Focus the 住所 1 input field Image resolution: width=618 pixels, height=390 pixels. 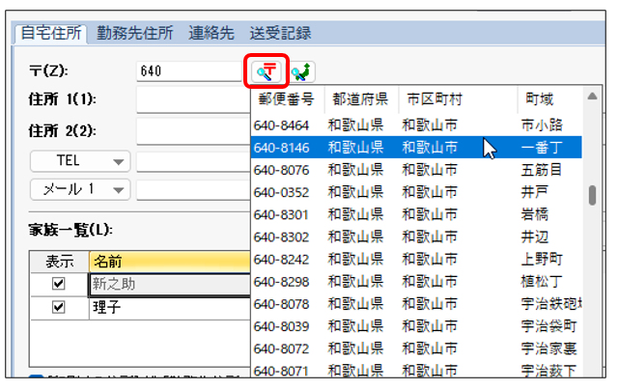tap(192, 99)
